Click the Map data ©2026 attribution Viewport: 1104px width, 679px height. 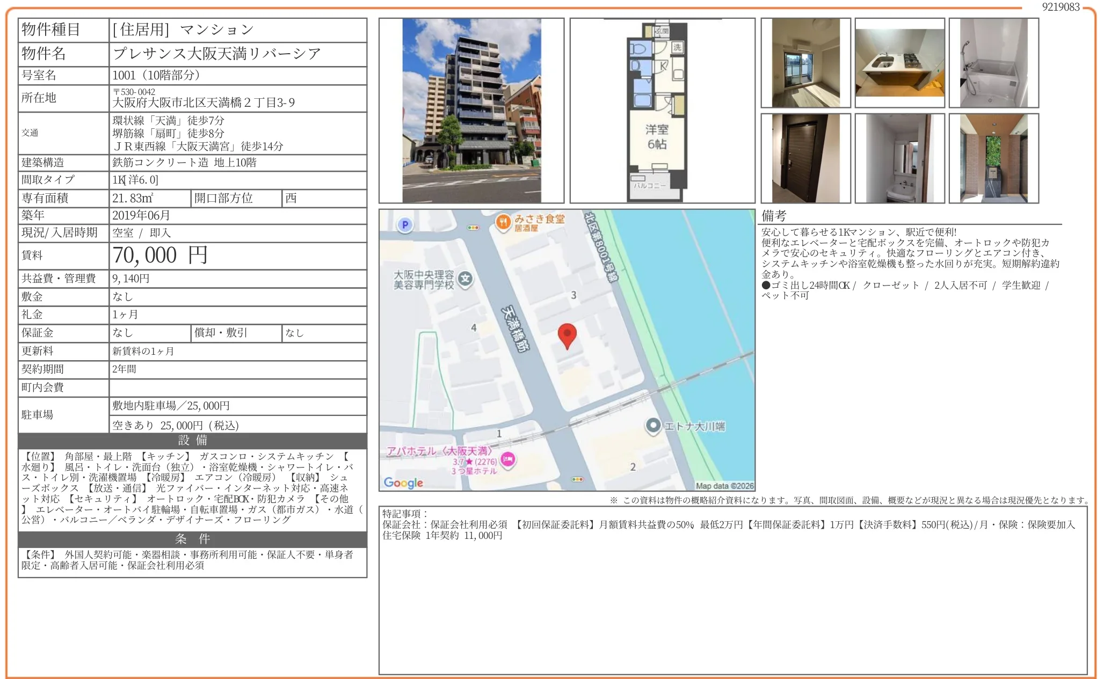[724, 486]
